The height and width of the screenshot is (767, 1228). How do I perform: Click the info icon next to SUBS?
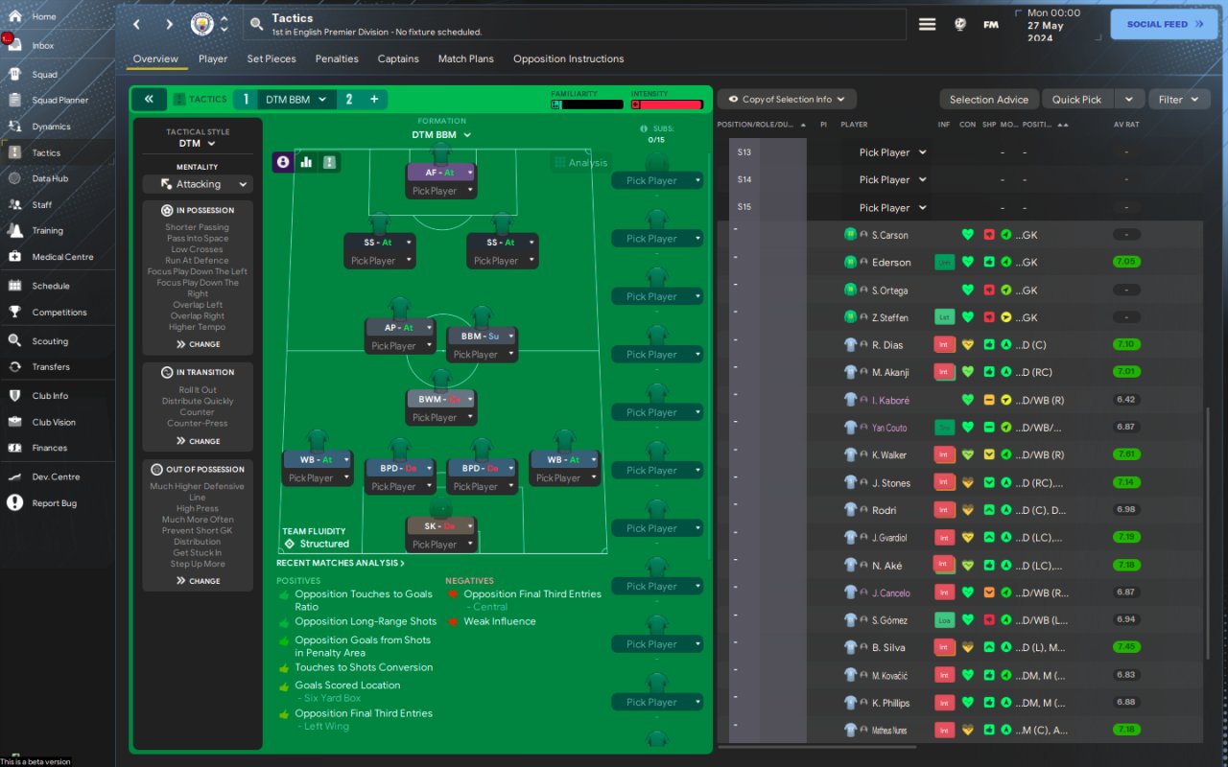pos(644,128)
